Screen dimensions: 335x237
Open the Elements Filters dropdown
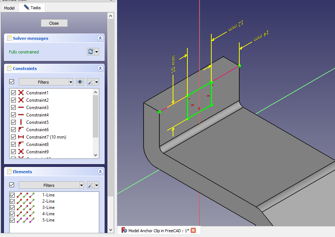pyautogui.click(x=51, y=185)
